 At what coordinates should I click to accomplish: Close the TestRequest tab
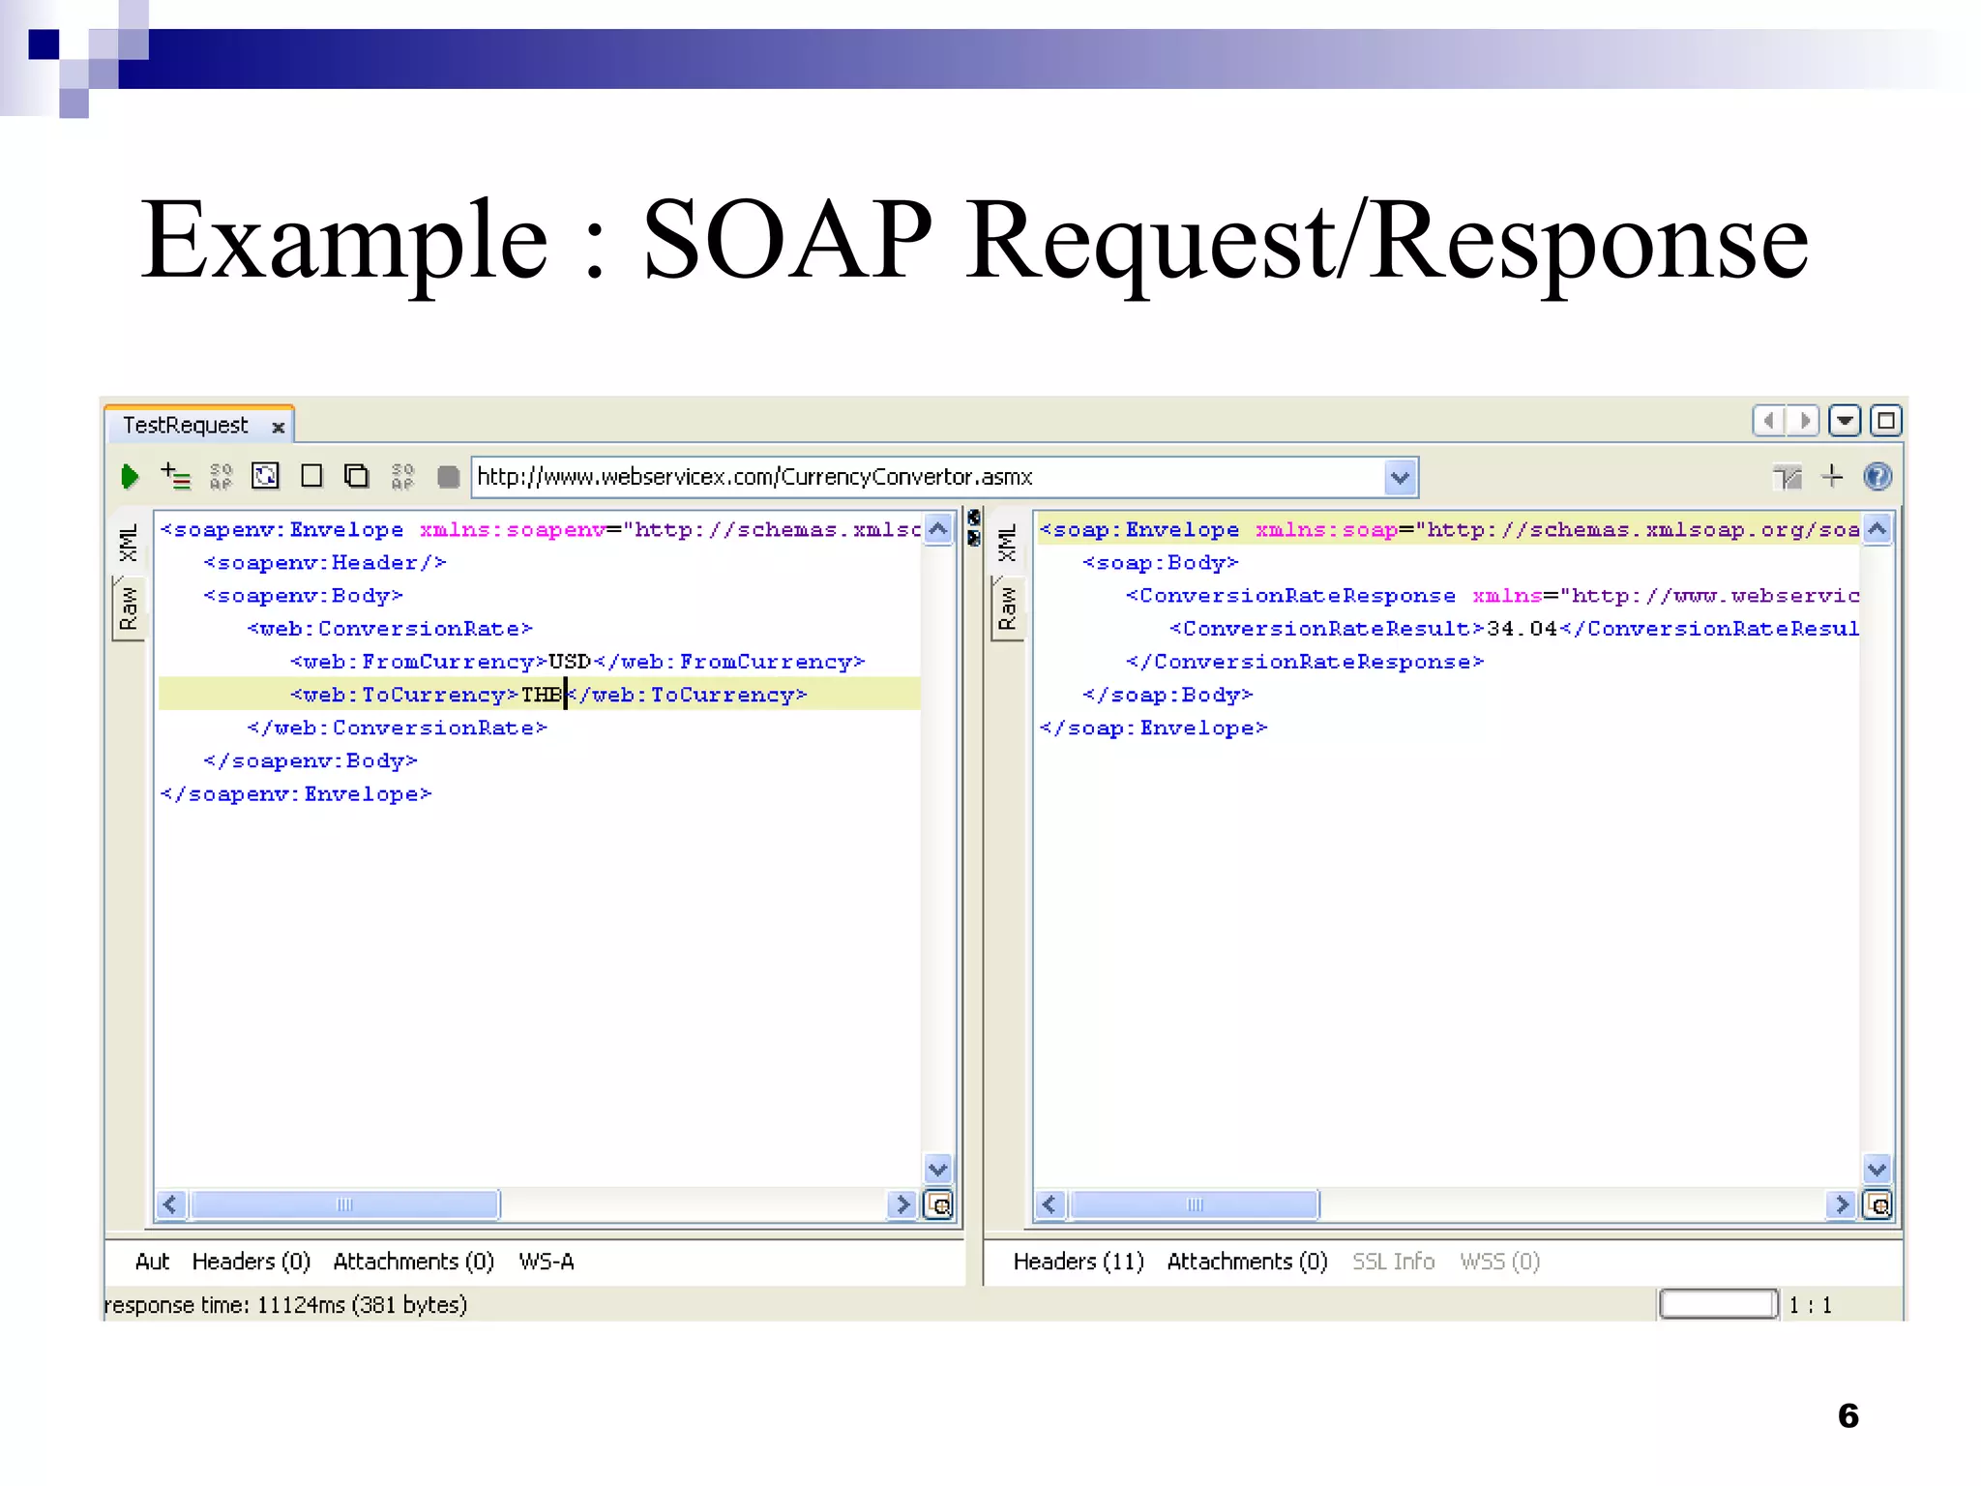279,427
